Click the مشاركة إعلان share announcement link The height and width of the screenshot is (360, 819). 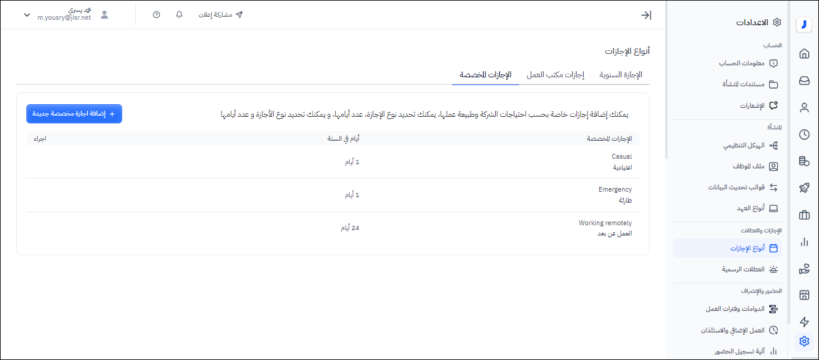(221, 15)
